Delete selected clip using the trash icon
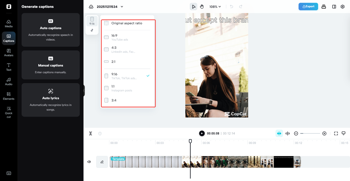The width and height of the screenshot is (350, 181). tap(100, 133)
